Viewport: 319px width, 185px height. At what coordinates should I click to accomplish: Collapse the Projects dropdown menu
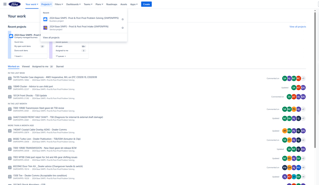pos(46,4)
